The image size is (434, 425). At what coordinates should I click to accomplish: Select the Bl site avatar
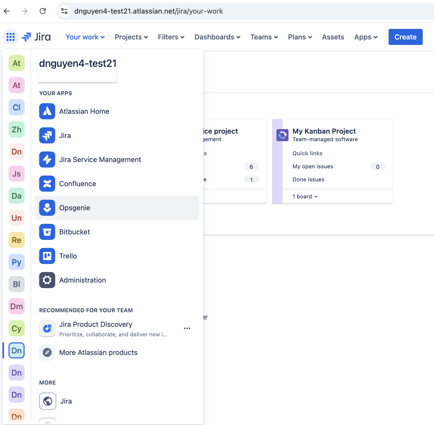coord(17,284)
